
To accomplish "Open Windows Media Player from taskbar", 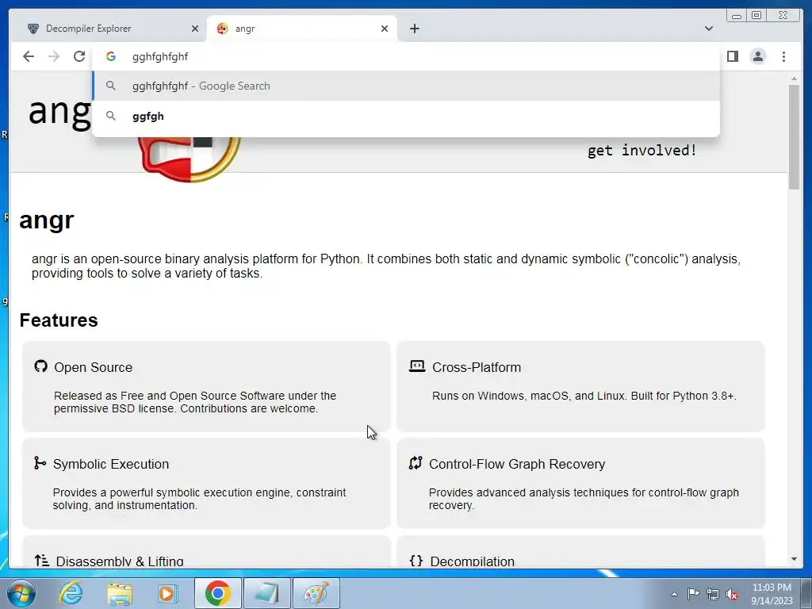I will pos(167,593).
